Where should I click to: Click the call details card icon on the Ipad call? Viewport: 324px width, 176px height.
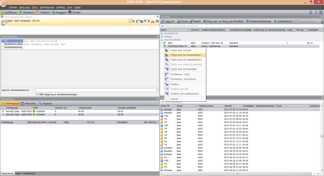pyautogui.click(x=157, y=21)
